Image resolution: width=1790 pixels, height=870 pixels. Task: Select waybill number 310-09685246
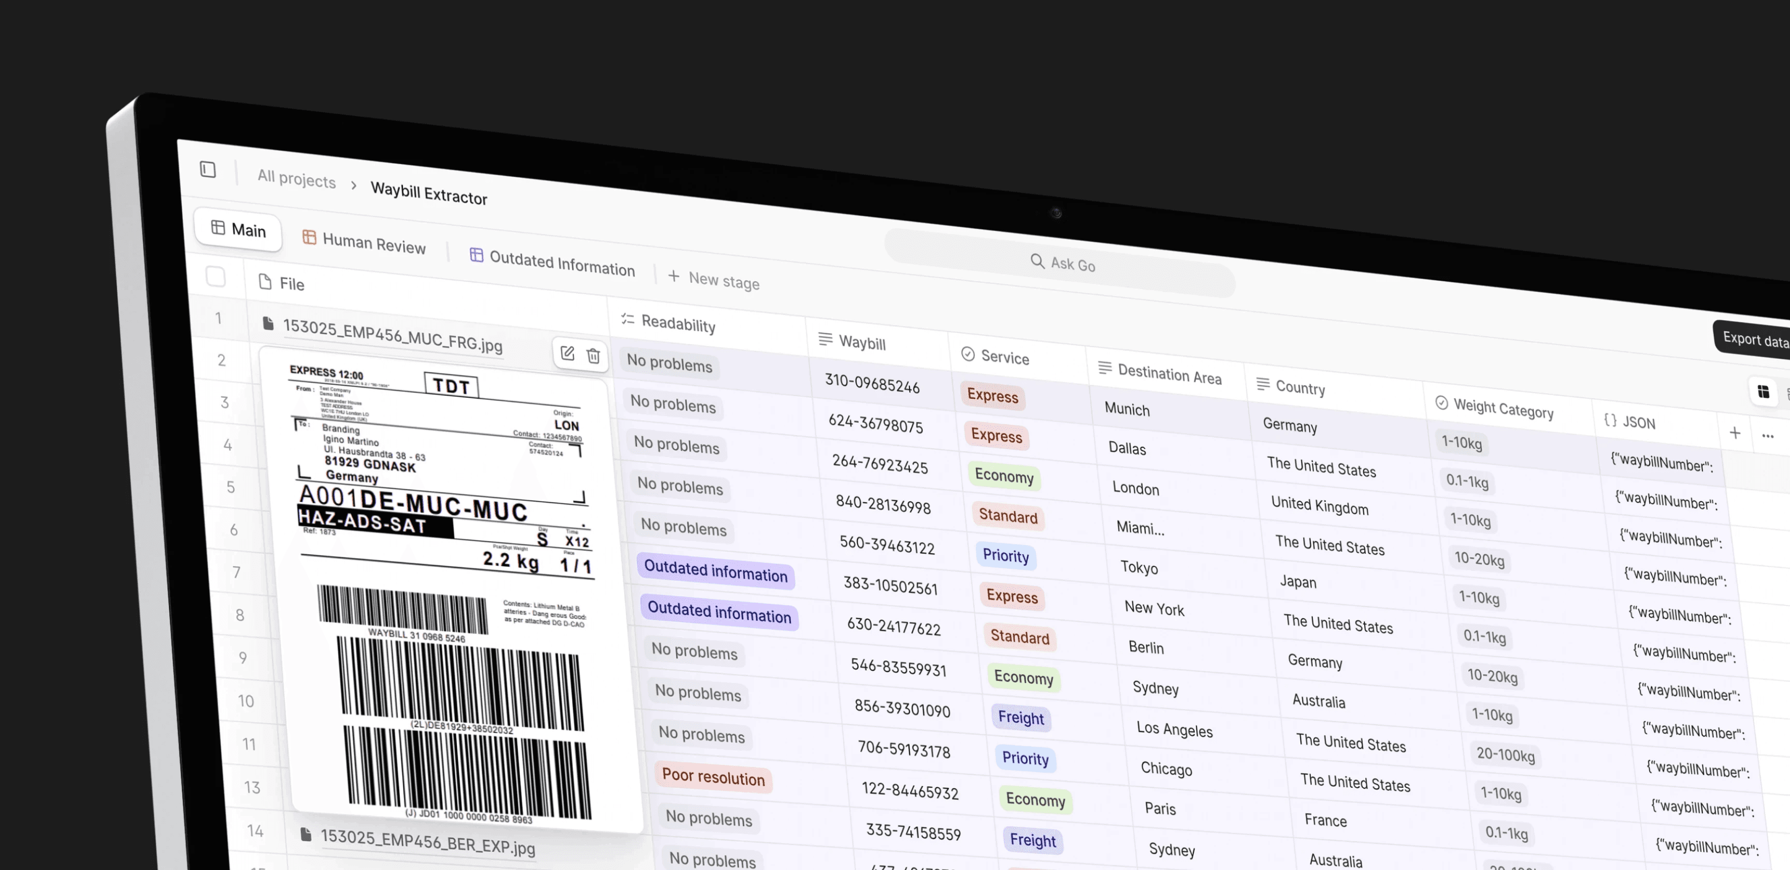click(x=871, y=383)
